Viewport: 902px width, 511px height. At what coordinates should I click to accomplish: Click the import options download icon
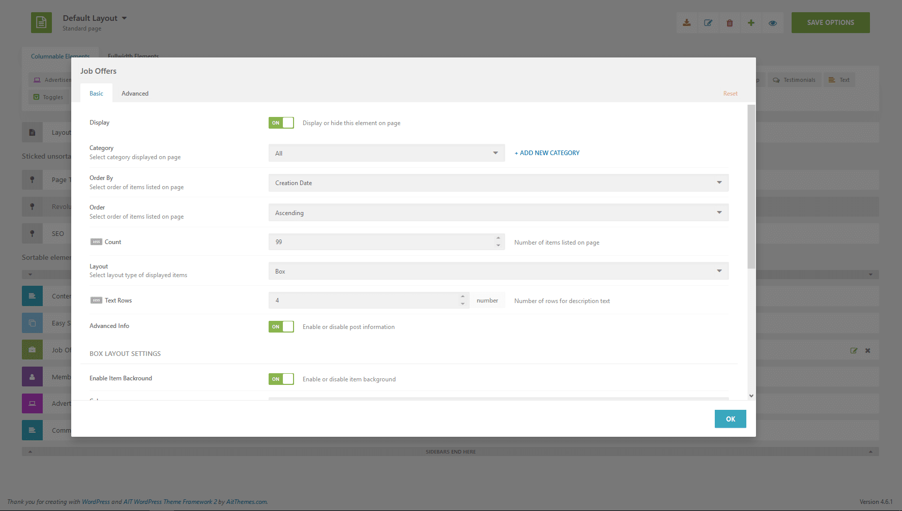(x=687, y=23)
